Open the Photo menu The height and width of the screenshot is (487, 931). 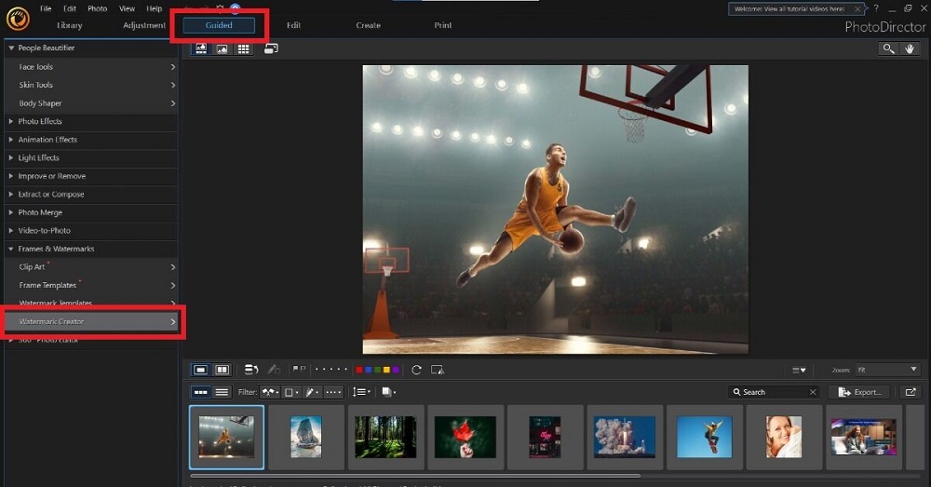(x=98, y=8)
